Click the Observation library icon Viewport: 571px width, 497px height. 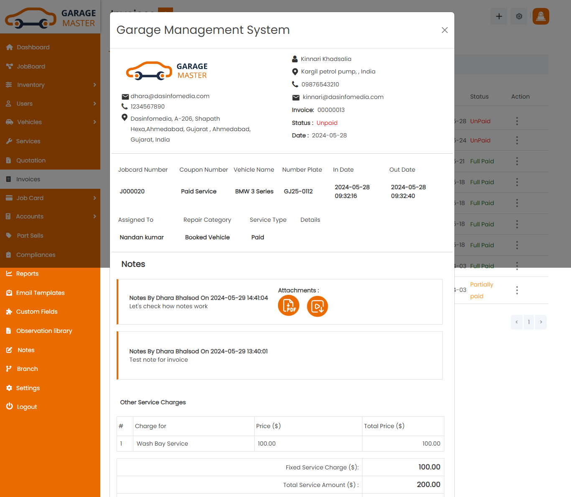tap(9, 331)
